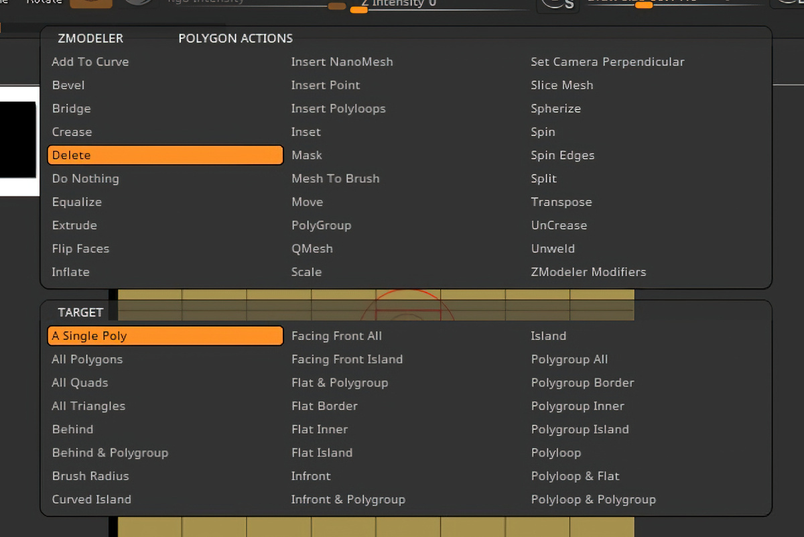Select the Behind target option
Image resolution: width=804 pixels, height=537 pixels.
(x=72, y=429)
